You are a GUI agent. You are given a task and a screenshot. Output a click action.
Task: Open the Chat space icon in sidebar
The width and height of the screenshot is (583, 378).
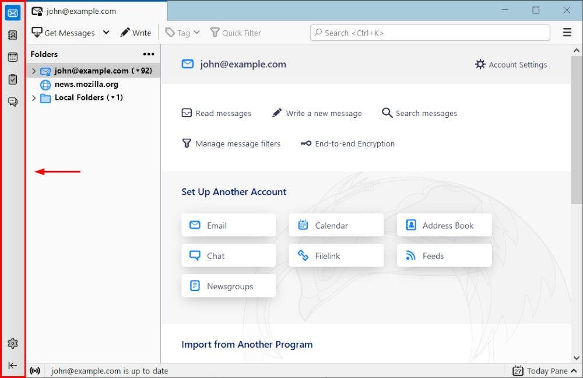click(x=13, y=101)
